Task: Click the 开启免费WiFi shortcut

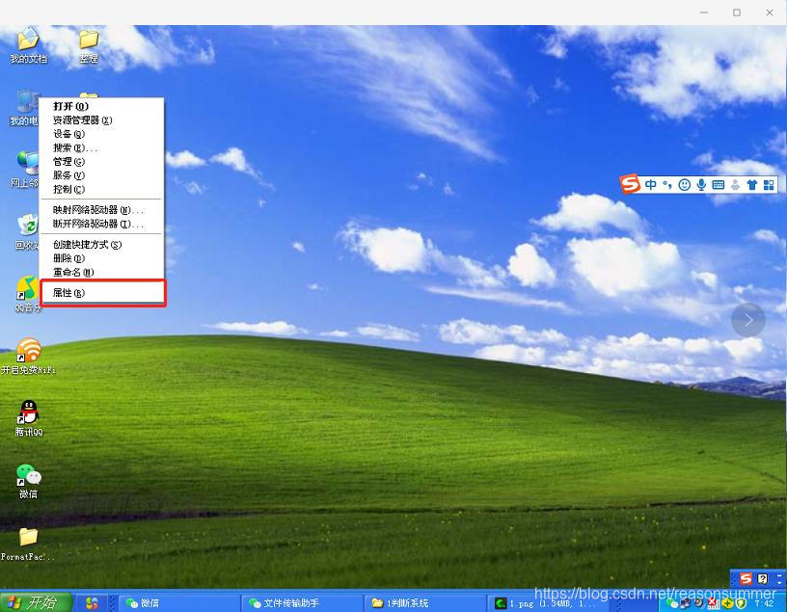Action: (28, 357)
